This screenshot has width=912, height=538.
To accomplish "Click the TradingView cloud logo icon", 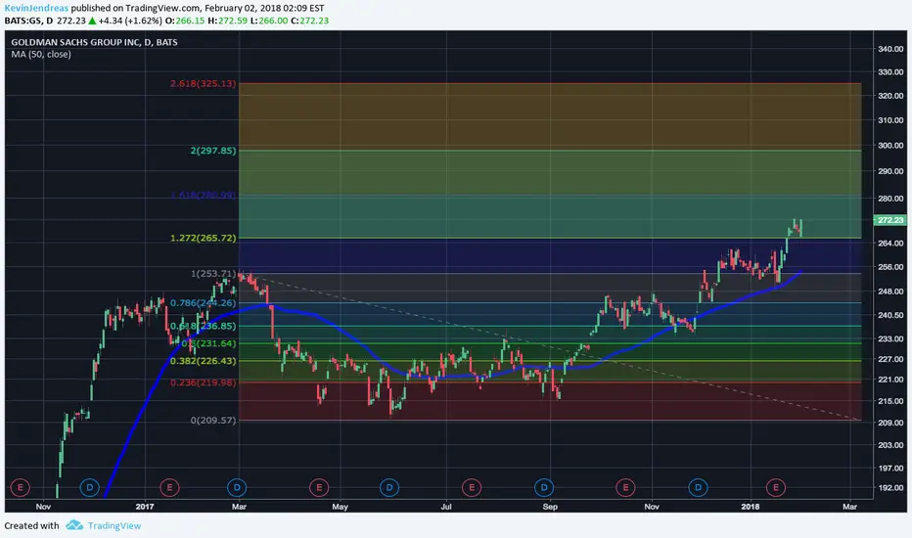I will pos(74,525).
